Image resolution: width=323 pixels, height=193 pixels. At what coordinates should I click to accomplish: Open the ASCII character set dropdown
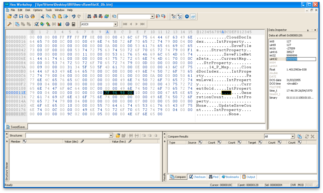point(115,24)
